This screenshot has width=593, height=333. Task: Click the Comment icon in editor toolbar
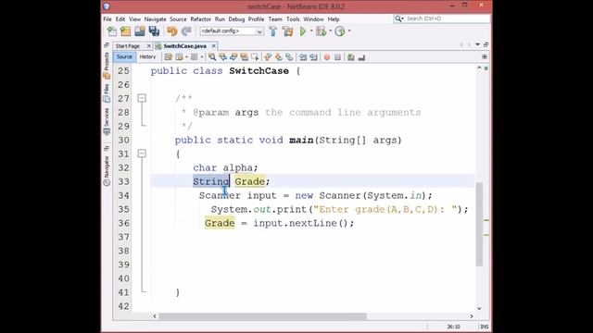(x=351, y=57)
